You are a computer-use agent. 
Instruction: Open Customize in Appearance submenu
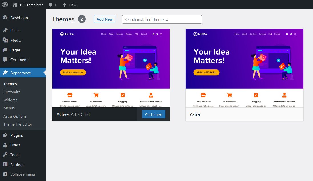(12, 92)
